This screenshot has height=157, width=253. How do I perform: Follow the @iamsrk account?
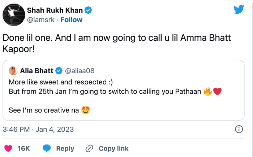pyautogui.click(x=71, y=19)
